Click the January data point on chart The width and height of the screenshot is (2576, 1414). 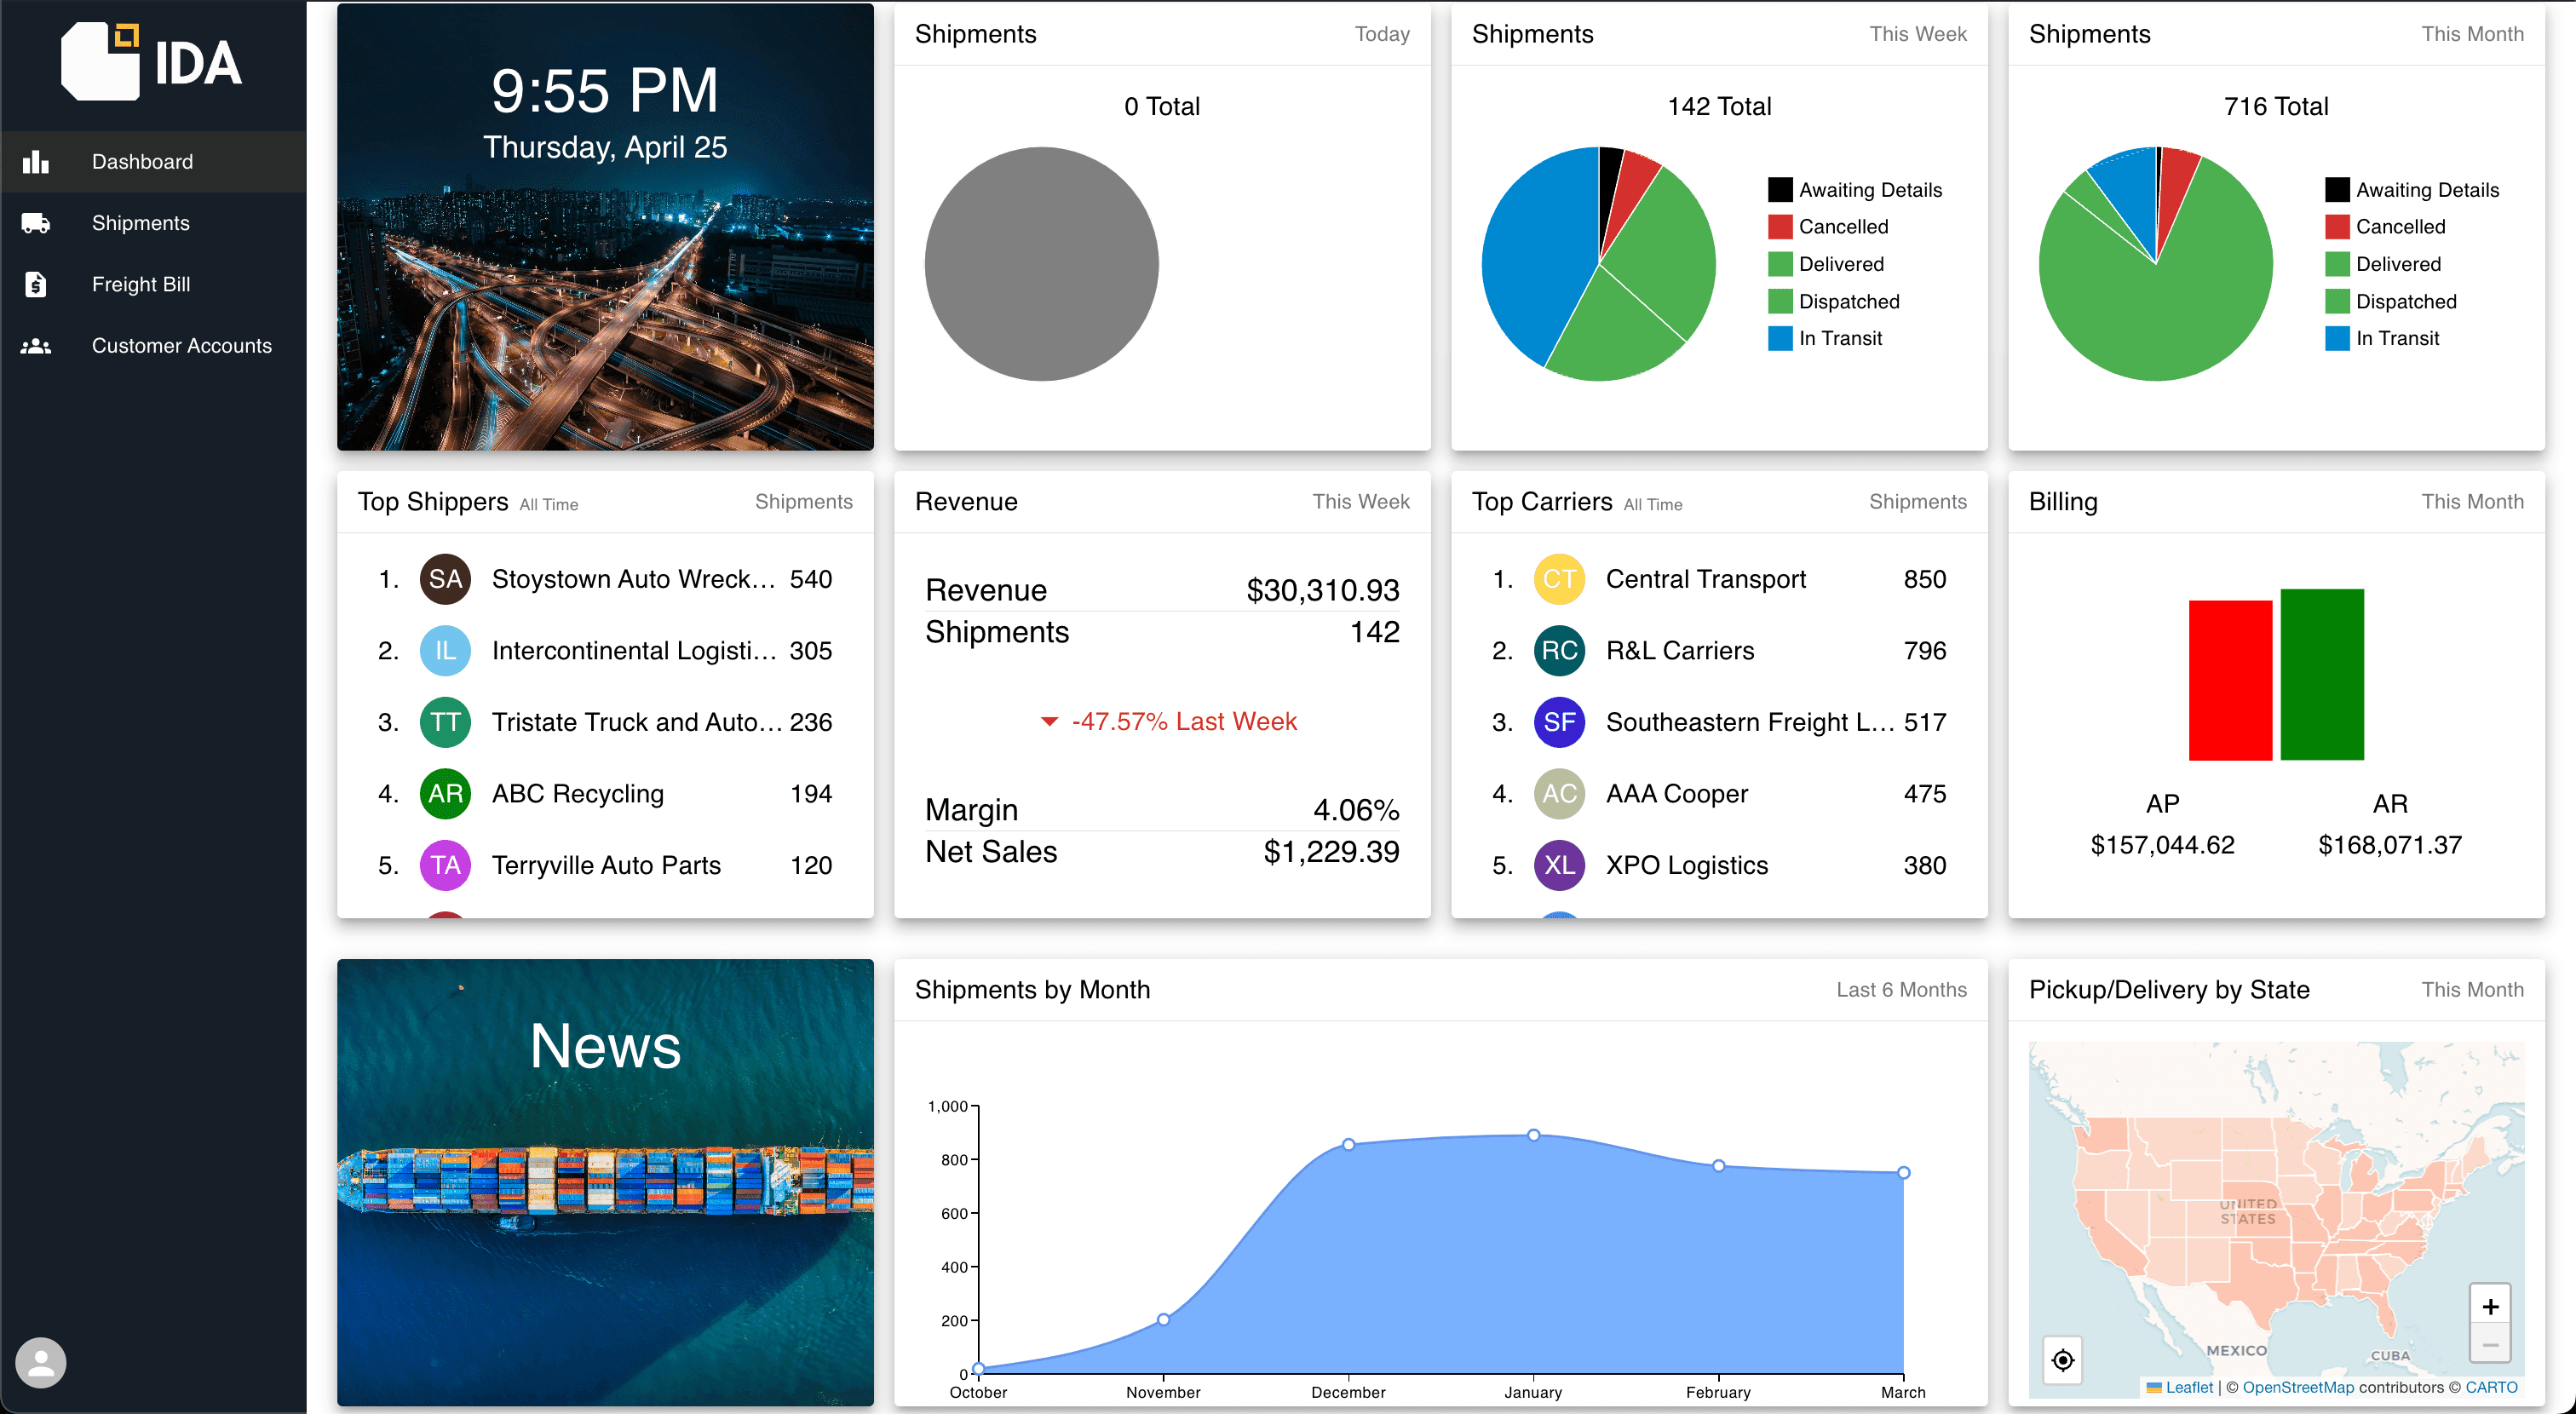1533,1135
